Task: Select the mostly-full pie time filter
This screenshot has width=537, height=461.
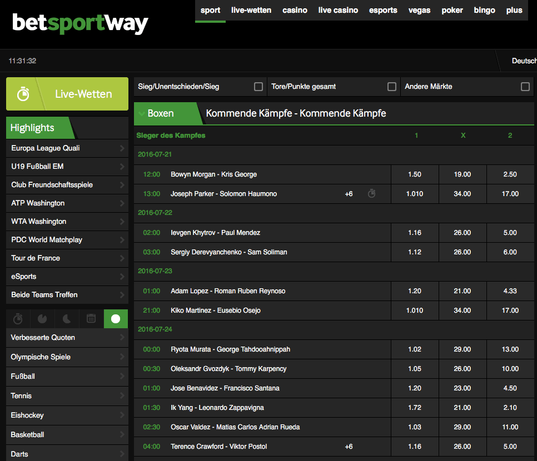Action: pyautogui.click(x=42, y=319)
